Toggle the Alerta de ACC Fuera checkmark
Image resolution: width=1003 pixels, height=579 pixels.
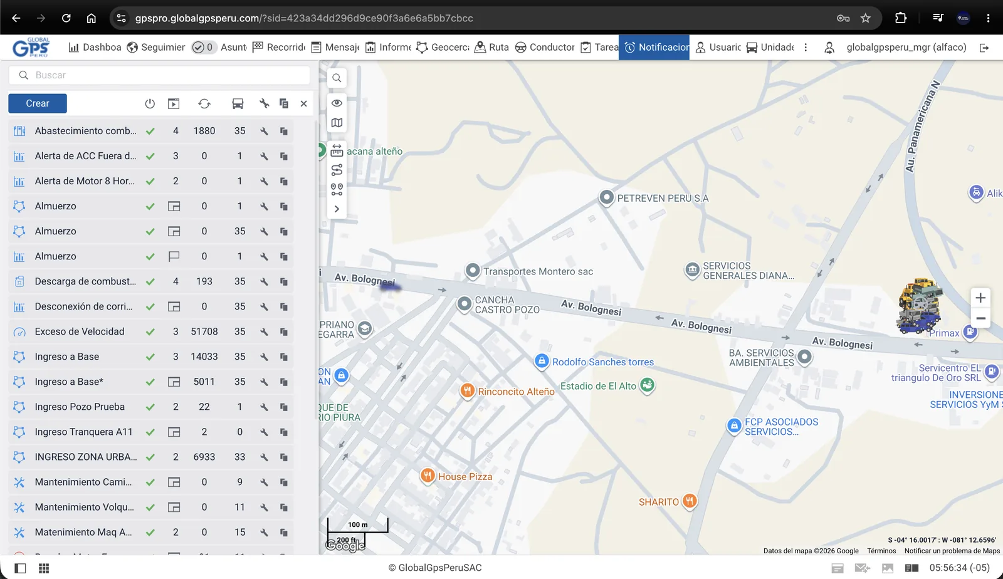click(150, 156)
